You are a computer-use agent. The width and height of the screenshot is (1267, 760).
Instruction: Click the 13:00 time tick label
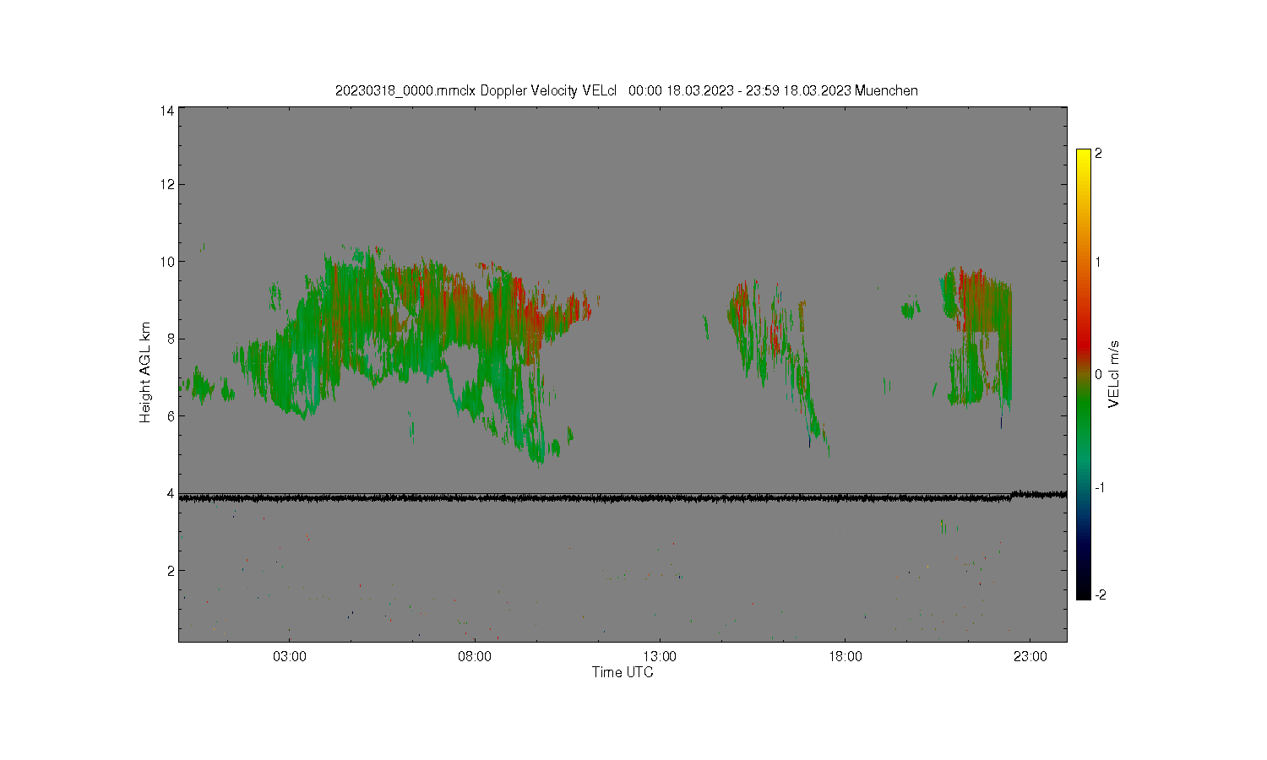click(660, 656)
